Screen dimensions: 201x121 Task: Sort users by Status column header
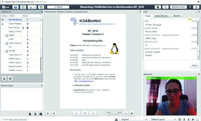coord(5,16)
